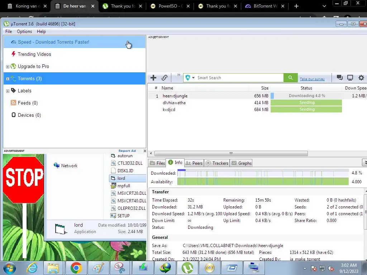Open the File menu
The image size is (367, 275).
coord(9,32)
